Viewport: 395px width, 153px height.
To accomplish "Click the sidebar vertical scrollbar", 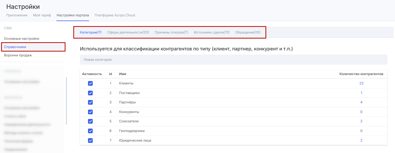I will coord(66,101).
